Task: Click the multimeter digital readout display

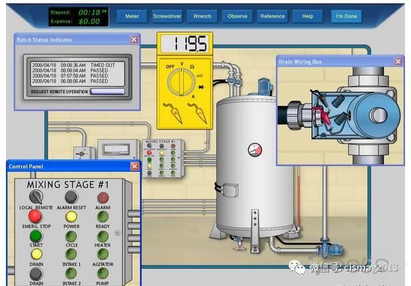Action: tap(184, 44)
